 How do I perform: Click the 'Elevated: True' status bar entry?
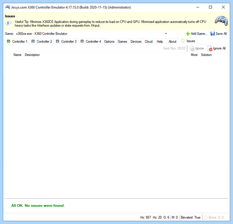pos(190,217)
